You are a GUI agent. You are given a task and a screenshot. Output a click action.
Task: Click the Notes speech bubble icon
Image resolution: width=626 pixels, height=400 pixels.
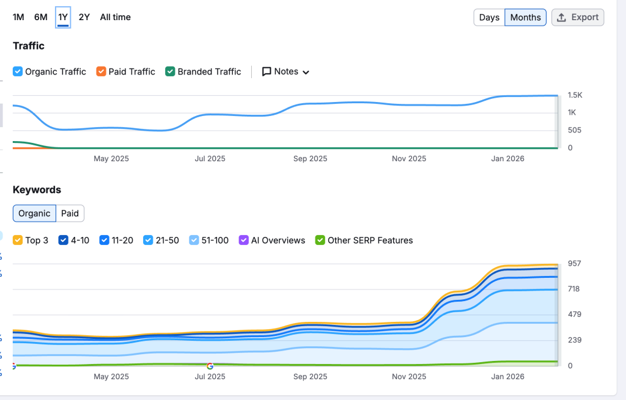tap(267, 72)
